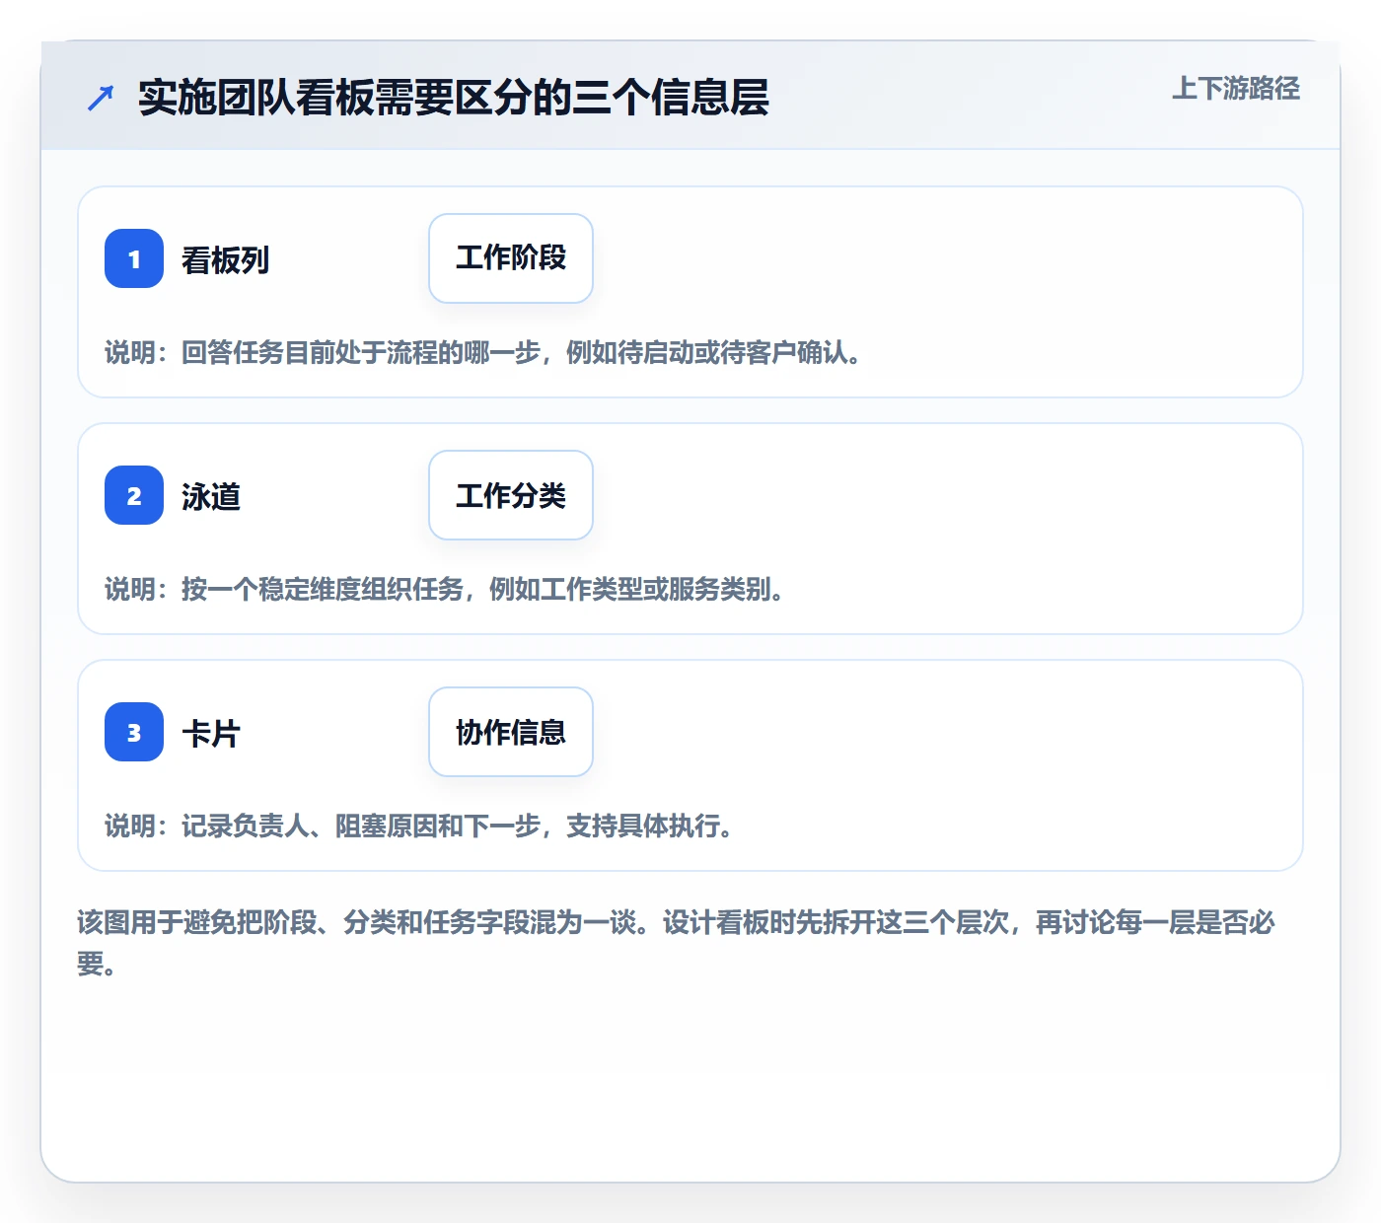Click the 看板列 row title

tap(226, 260)
